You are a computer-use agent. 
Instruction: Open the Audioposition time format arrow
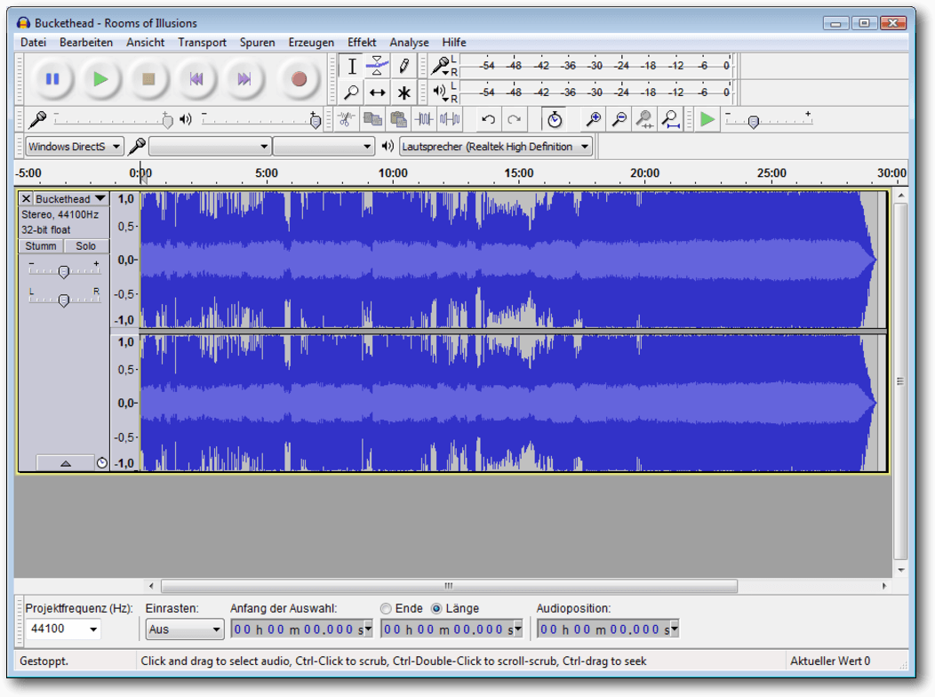point(675,629)
